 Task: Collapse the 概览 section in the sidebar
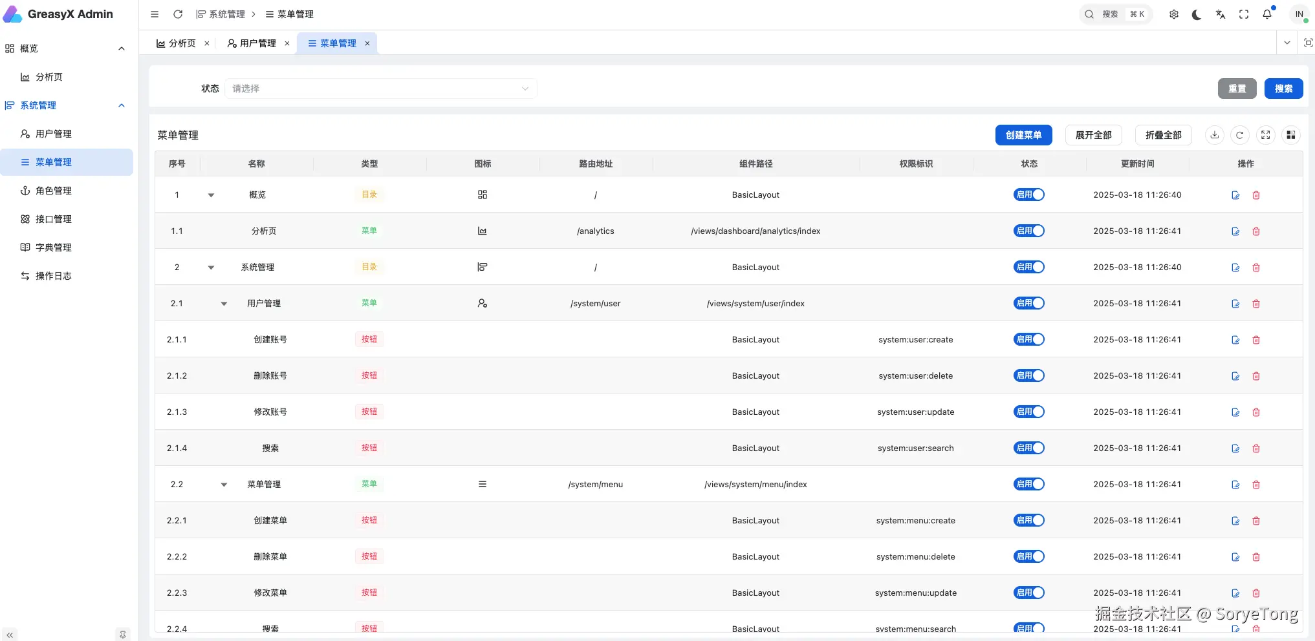tap(122, 48)
